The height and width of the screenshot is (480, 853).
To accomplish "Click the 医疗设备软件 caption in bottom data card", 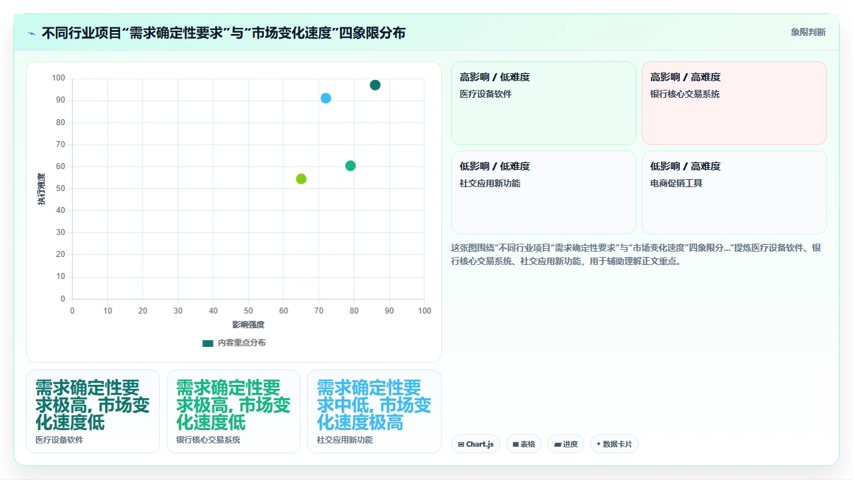I will 59,440.
